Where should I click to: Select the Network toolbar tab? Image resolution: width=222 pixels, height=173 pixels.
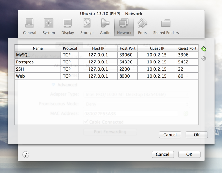(124, 27)
